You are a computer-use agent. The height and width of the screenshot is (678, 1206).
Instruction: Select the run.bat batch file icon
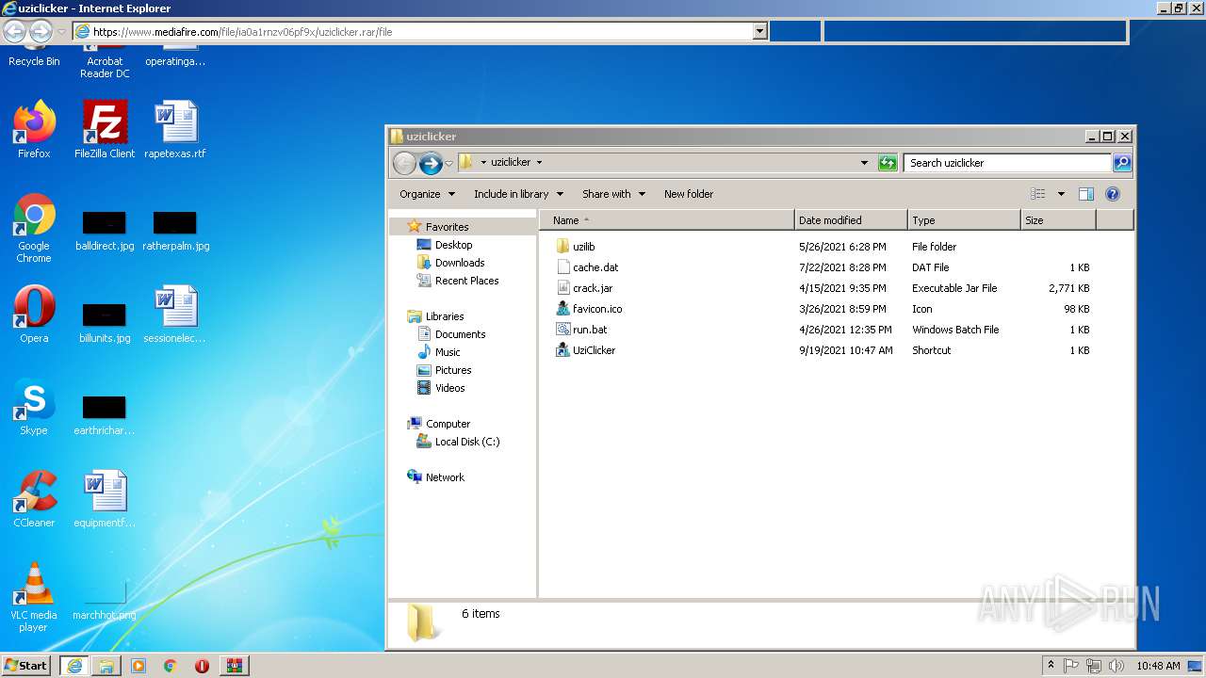[563, 330]
